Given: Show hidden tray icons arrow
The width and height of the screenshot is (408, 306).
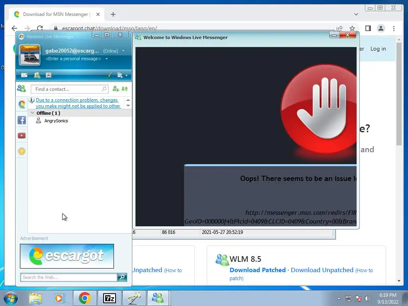Looking at the screenshot, I should [339, 298].
